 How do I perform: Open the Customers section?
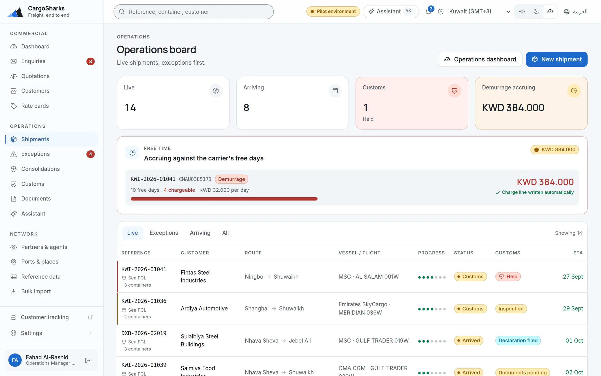(52, 91)
